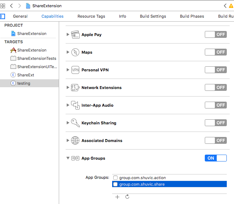Enable the Keychain Sharing switch
The height and width of the screenshot is (204, 234).
[x=216, y=123]
